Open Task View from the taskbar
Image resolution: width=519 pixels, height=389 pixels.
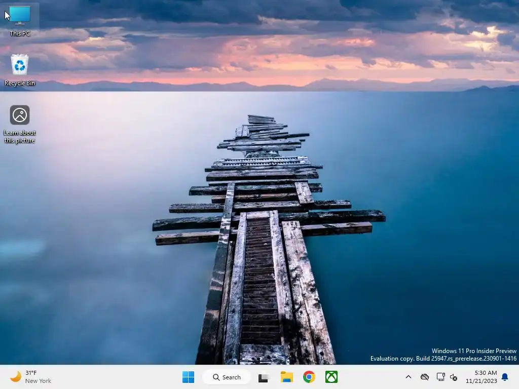(264, 377)
